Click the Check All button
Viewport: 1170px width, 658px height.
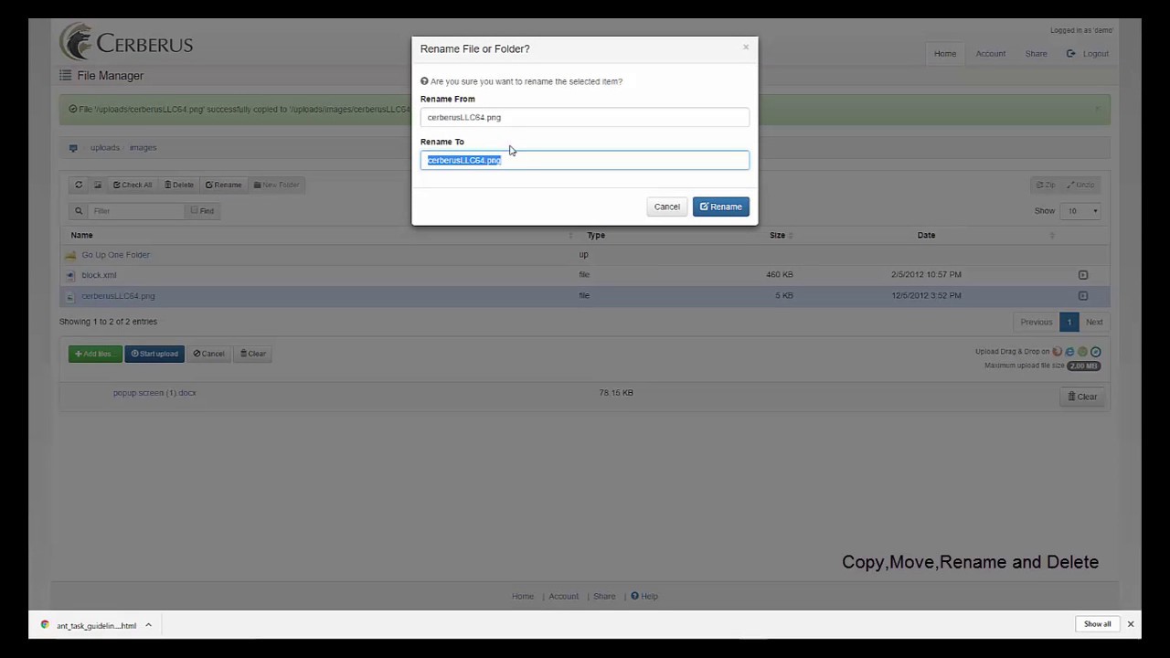point(133,185)
